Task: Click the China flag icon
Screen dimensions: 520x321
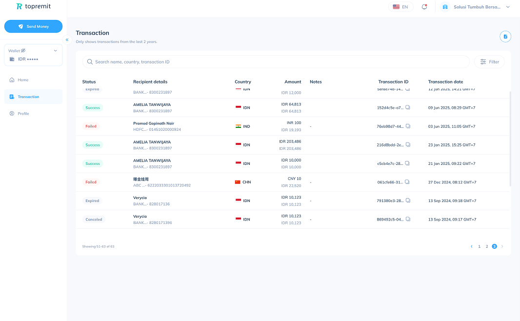Action: click(238, 182)
